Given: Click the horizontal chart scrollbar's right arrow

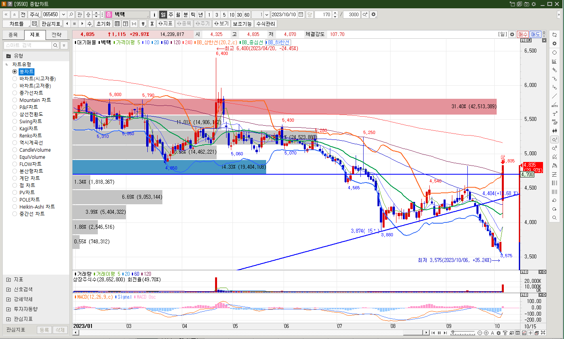Looking at the screenshot, I should [x=426, y=333].
